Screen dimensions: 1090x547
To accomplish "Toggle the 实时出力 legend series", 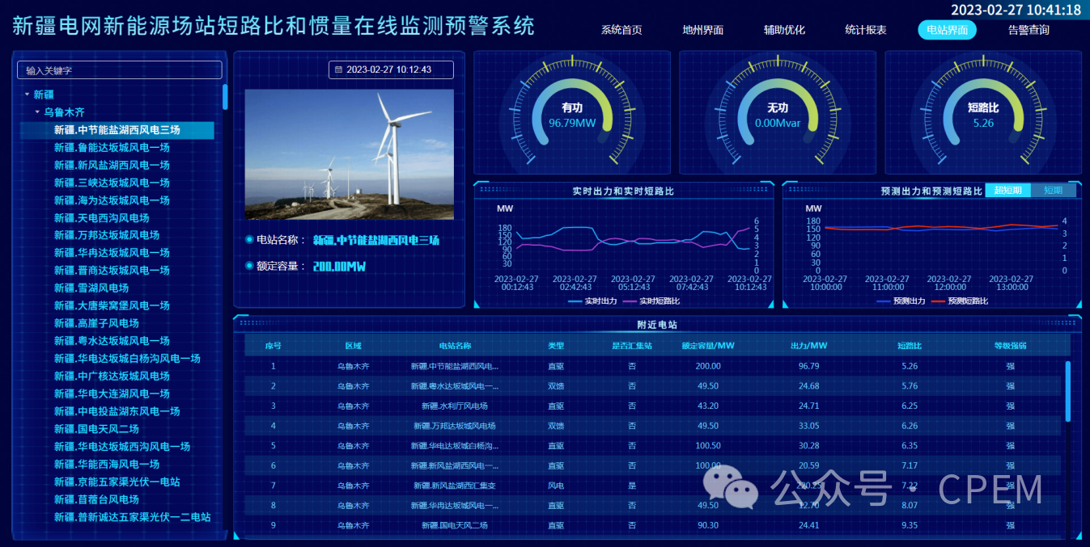I will pyautogui.click(x=592, y=301).
